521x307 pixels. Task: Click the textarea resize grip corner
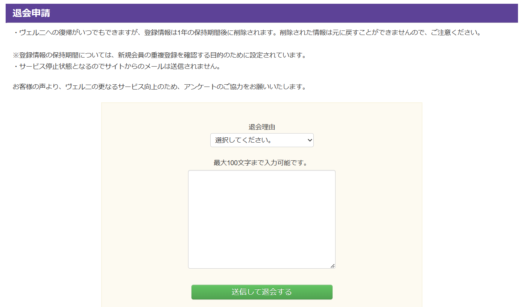point(332,266)
